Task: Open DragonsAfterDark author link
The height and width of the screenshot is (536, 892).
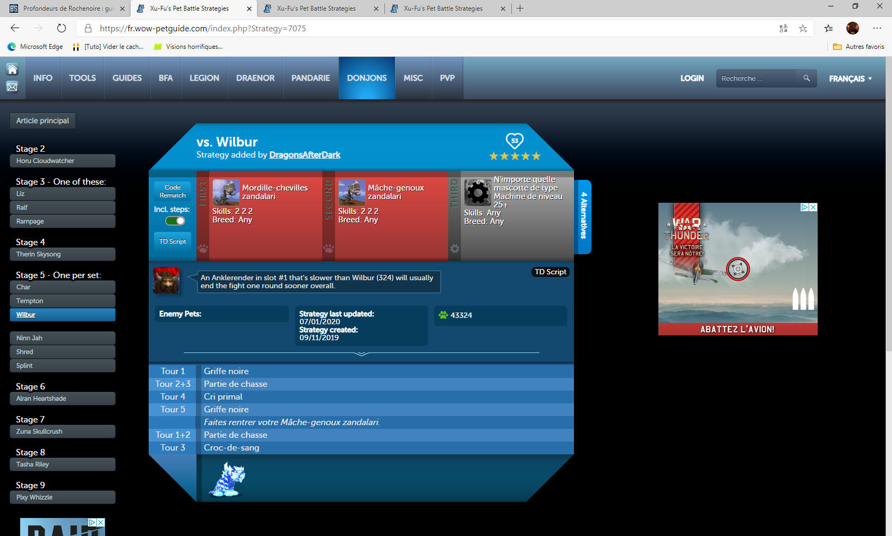Action: [305, 155]
